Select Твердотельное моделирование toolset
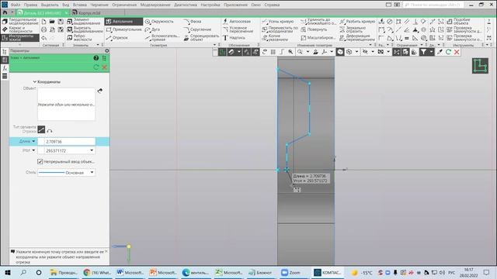The height and width of the screenshot is (279, 497). click(x=20, y=22)
